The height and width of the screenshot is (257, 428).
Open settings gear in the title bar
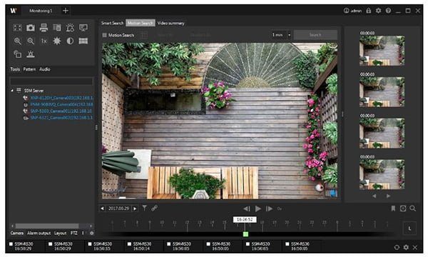[378, 11]
